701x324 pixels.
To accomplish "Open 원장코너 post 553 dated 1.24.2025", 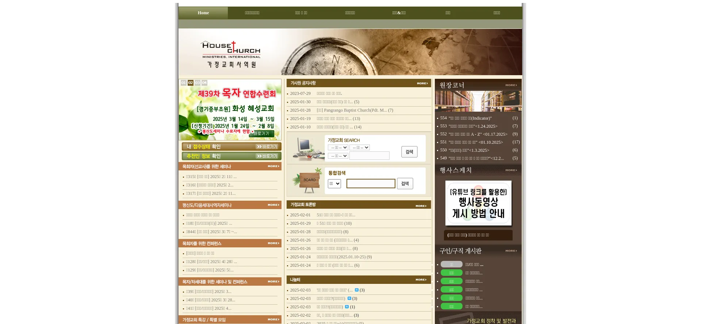I will (473, 126).
